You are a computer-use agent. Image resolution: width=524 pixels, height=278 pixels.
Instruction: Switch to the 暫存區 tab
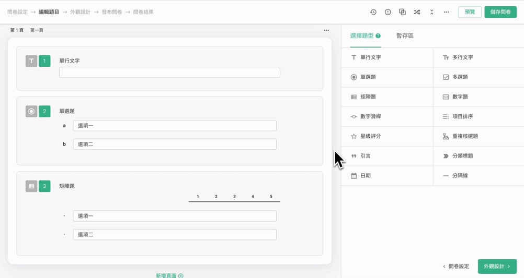[x=405, y=36]
